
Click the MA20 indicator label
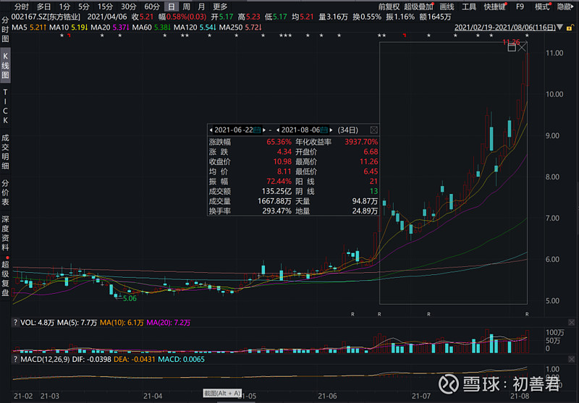101,27
